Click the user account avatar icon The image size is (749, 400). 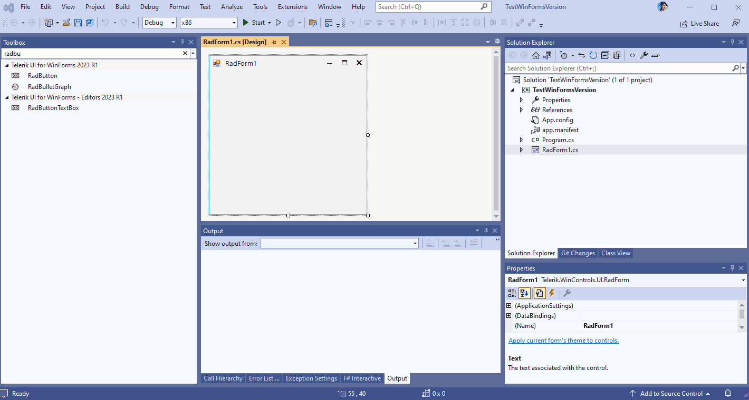pyautogui.click(x=662, y=7)
